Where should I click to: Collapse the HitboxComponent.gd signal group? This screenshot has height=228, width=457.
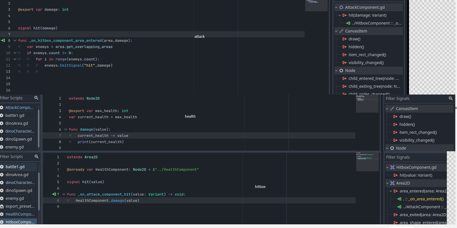[387, 167]
